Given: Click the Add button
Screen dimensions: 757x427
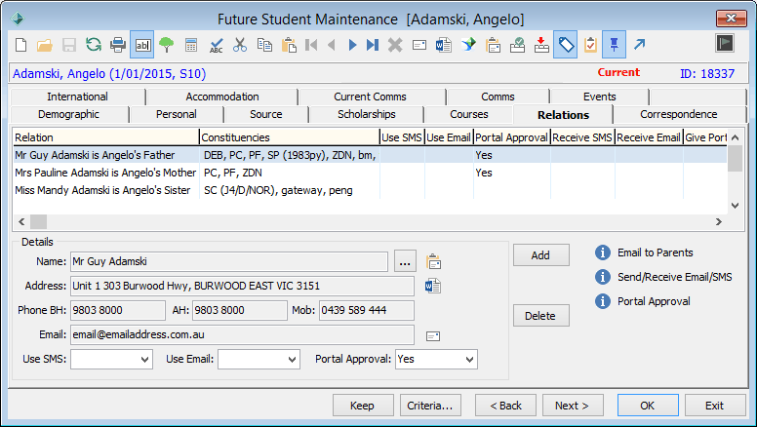Looking at the screenshot, I should coord(540,255).
